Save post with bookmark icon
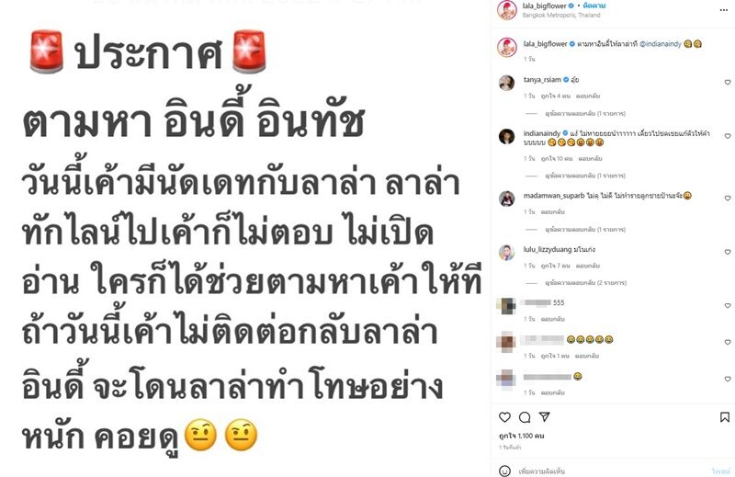The width and height of the screenshot is (735, 477). point(725,417)
